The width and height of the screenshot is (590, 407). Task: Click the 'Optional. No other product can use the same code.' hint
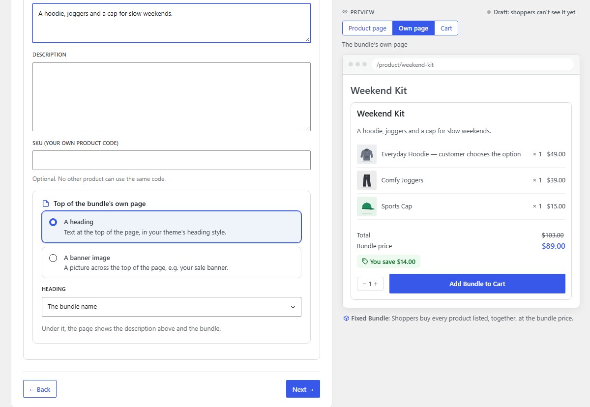pyautogui.click(x=99, y=179)
